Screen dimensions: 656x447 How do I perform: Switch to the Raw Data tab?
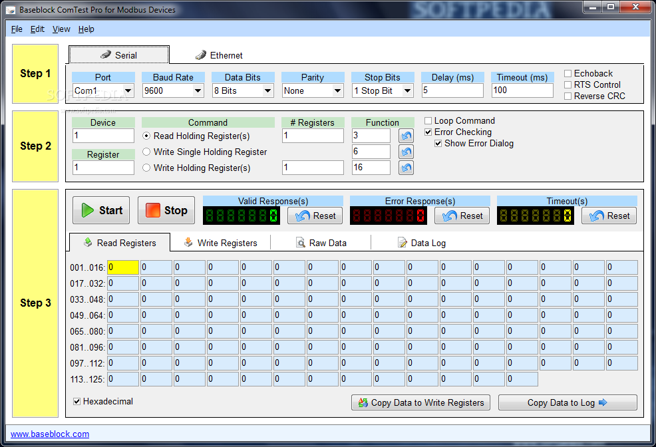[321, 243]
